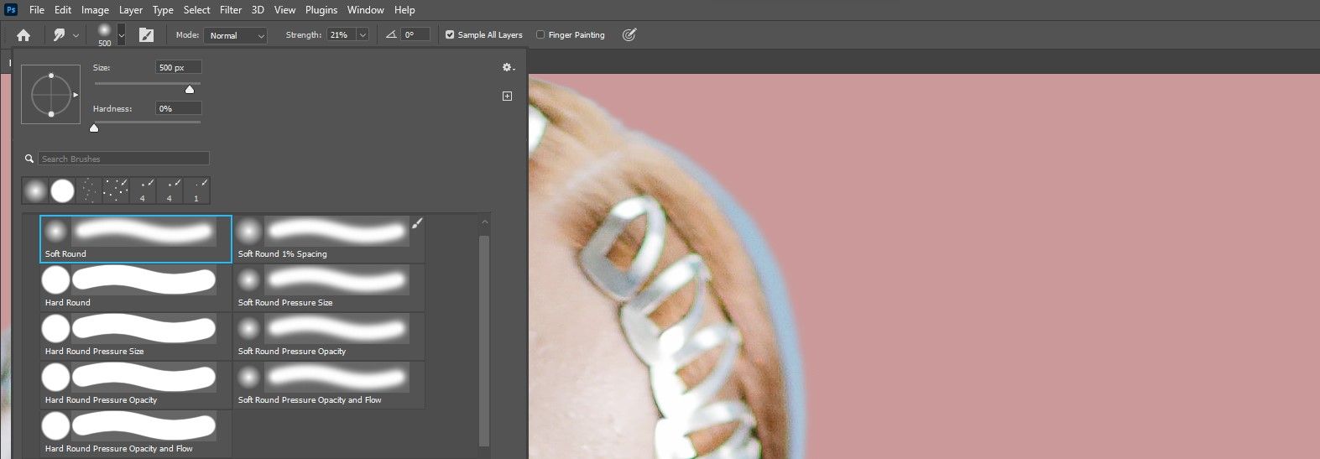Open the Help menu
The width and height of the screenshot is (1320, 459).
tap(404, 10)
